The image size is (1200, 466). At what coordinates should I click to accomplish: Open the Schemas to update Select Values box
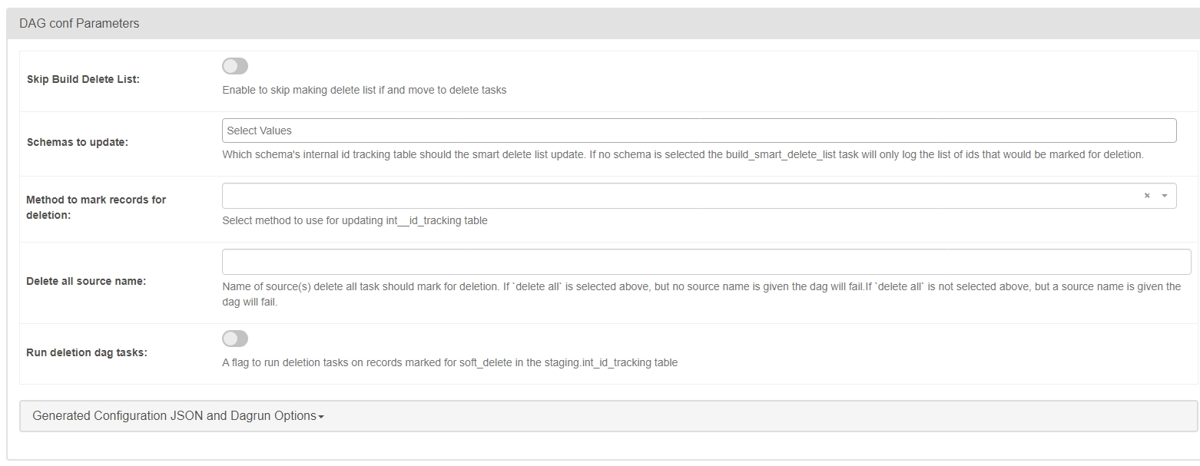point(698,131)
